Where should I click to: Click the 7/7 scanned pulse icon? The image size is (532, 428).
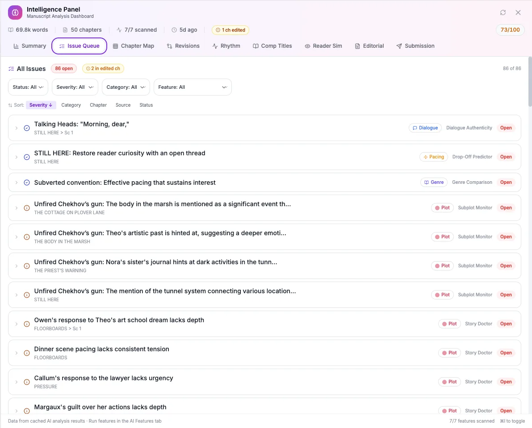tap(119, 30)
